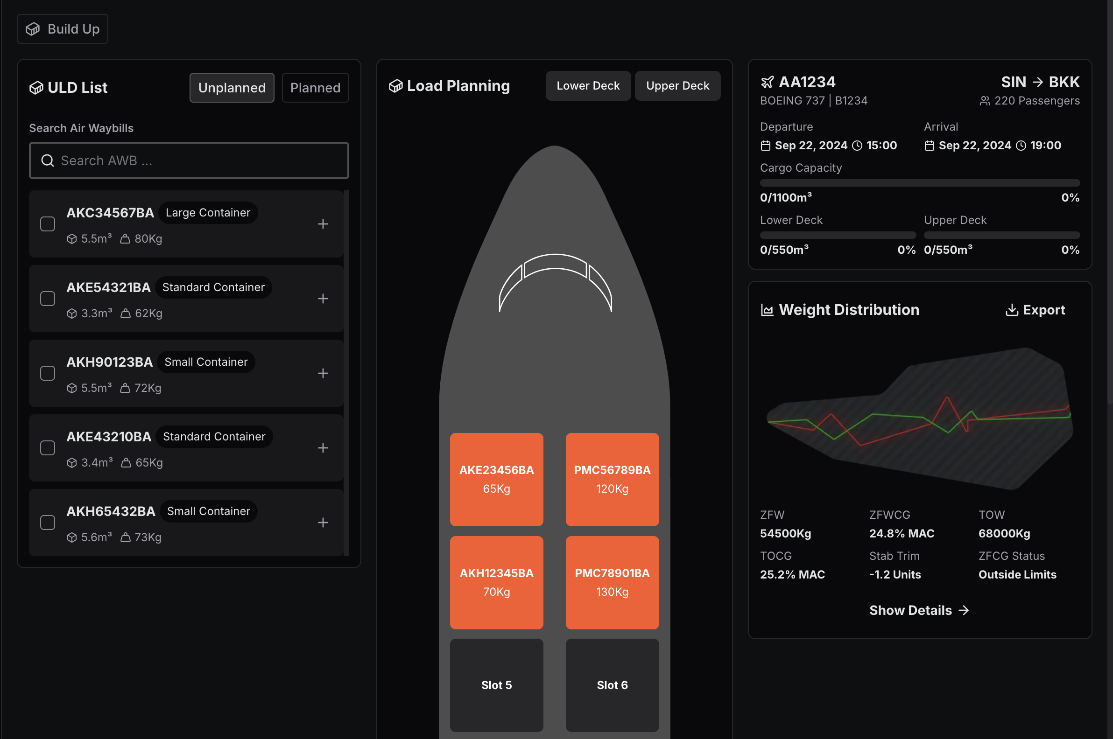
Task: Switch to Lower Deck view
Action: pos(588,86)
